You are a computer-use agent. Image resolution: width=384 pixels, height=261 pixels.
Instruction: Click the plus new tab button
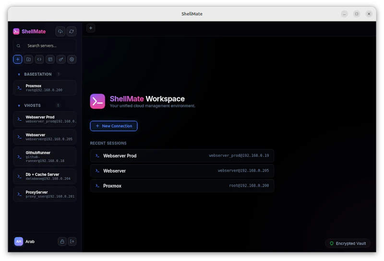point(91,28)
